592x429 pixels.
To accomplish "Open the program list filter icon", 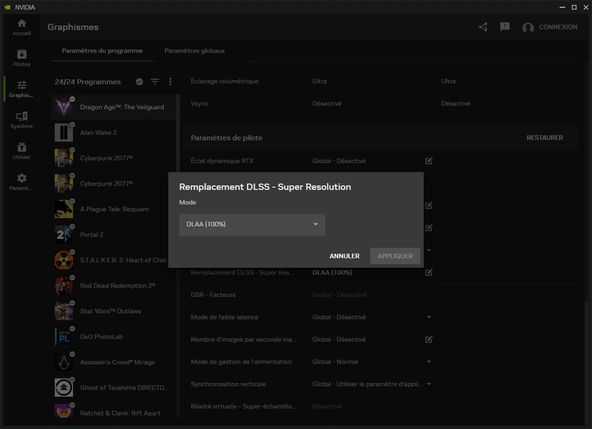I will 155,82.
